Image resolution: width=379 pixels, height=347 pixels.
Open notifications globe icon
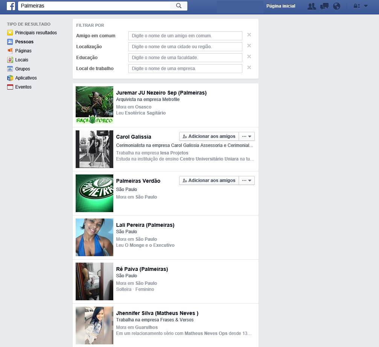[336, 6]
